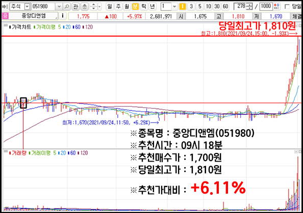
Task: Click the pink stock marker icon
Action: pos(5,16)
